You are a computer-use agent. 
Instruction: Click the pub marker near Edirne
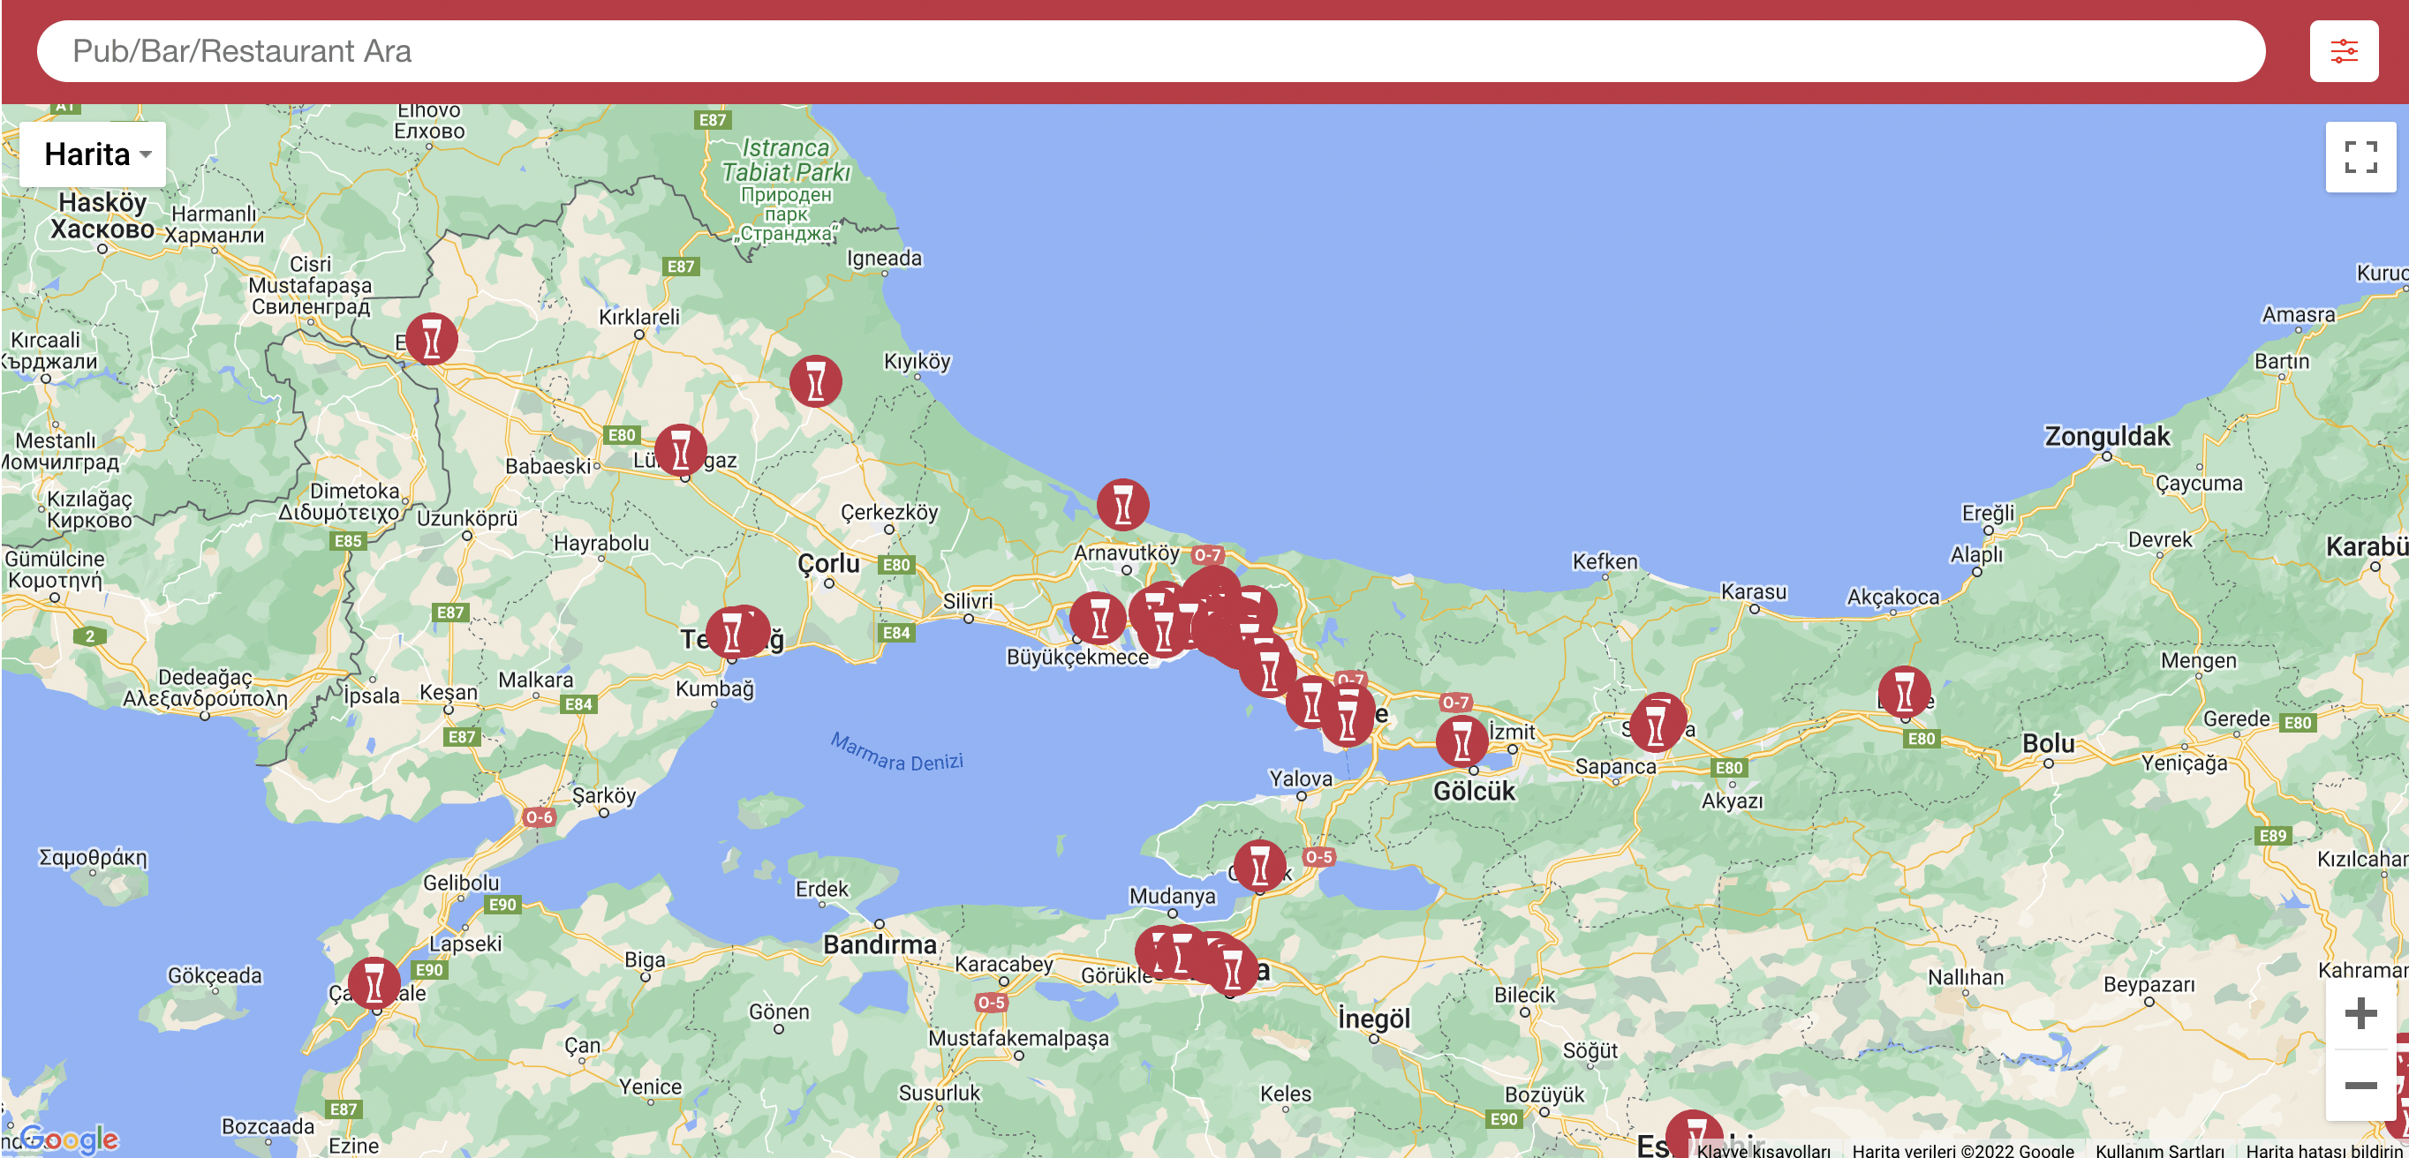(x=431, y=337)
